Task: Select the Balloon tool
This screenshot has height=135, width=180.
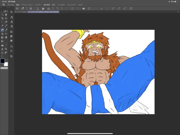Action: 2,56
